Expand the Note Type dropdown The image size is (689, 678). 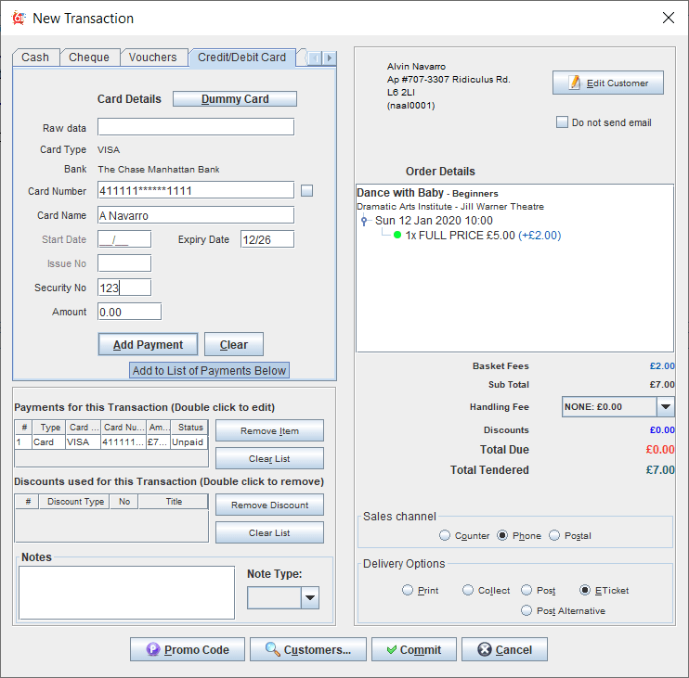[x=310, y=598]
